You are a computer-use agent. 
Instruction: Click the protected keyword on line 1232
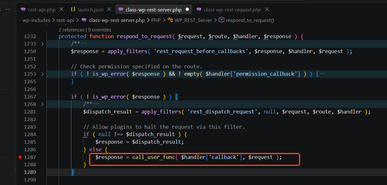pyautogui.click(x=73, y=36)
